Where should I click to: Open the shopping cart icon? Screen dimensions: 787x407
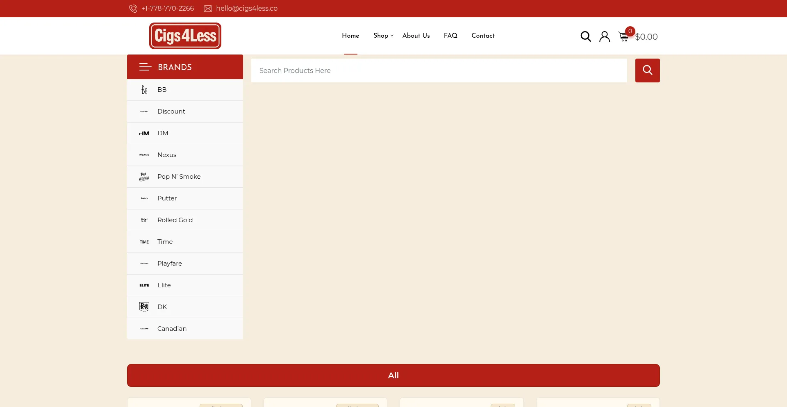click(623, 37)
